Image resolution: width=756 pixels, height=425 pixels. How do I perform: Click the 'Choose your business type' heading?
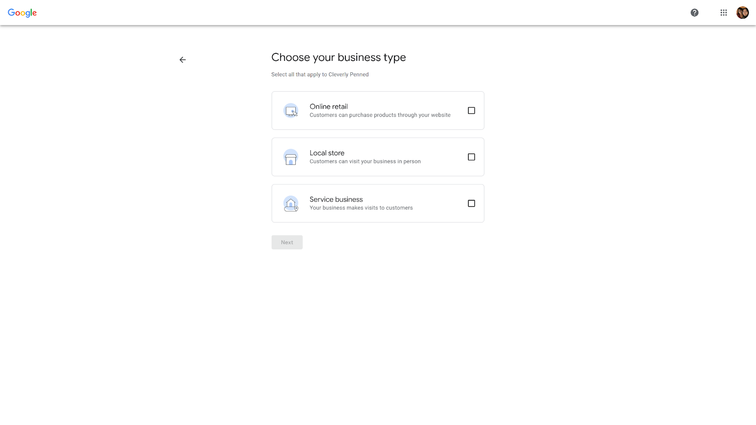click(338, 58)
